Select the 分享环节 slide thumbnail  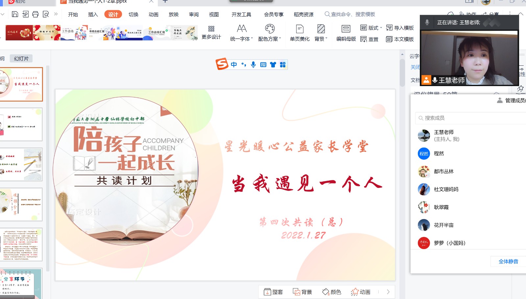[21, 284]
